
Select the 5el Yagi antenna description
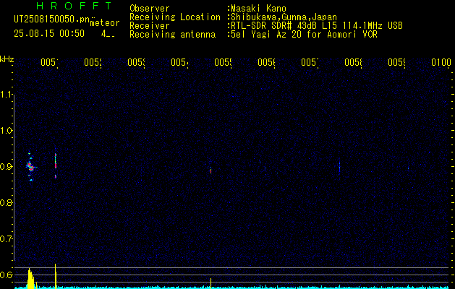coord(304,35)
